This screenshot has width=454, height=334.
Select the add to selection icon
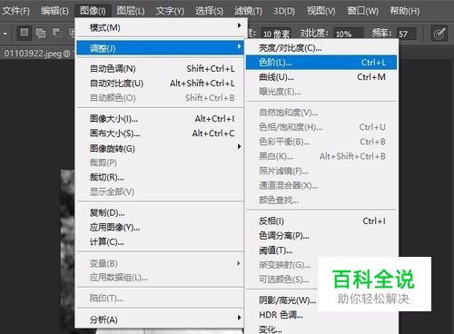click(41, 33)
